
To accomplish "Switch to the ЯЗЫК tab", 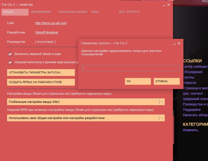I will (95, 12).
